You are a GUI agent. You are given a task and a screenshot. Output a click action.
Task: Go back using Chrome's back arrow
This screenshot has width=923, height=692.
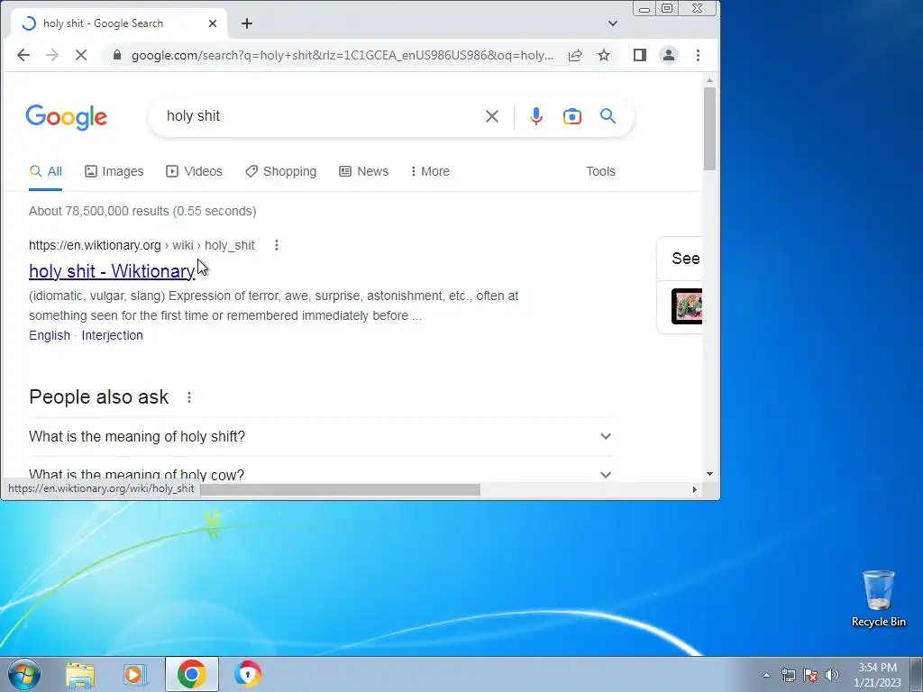[23, 55]
